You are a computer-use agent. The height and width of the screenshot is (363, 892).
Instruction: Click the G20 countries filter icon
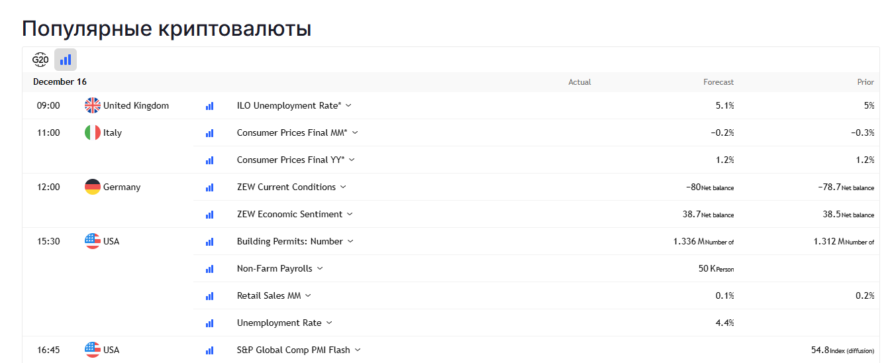point(40,60)
